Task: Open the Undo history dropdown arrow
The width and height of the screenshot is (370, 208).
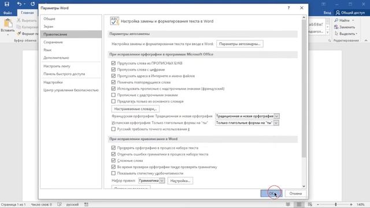Action: pyautogui.click(x=24, y=4)
